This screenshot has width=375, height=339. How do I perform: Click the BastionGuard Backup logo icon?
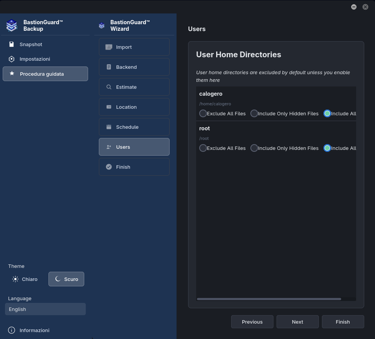coord(12,26)
